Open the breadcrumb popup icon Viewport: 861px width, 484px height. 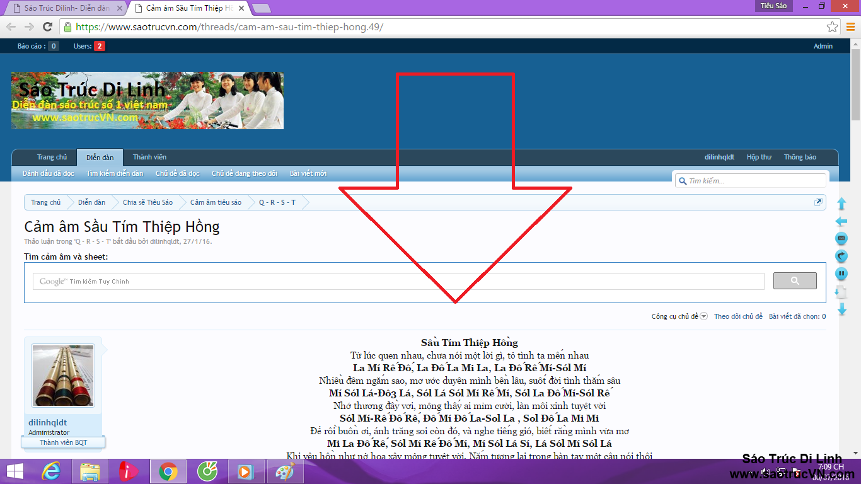click(x=818, y=202)
